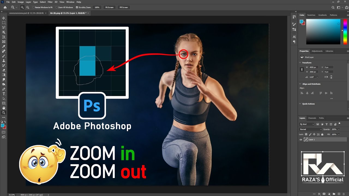349x196 pixels.
Task: Select the Eraser tool
Action: (x=4, y=70)
